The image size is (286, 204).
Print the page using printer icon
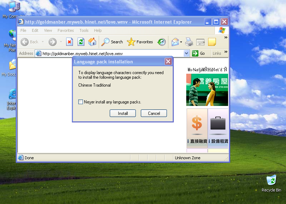(x=189, y=42)
